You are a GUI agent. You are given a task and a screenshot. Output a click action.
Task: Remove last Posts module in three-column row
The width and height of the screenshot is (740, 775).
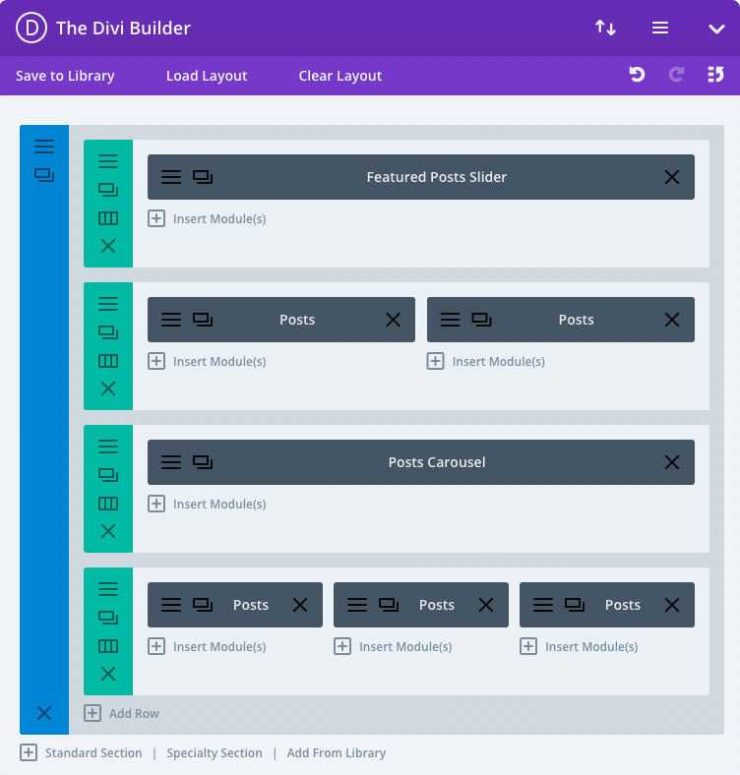(x=672, y=605)
